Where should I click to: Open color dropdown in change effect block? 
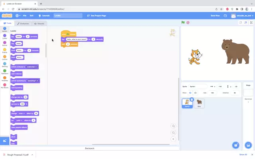(x=22, y=114)
